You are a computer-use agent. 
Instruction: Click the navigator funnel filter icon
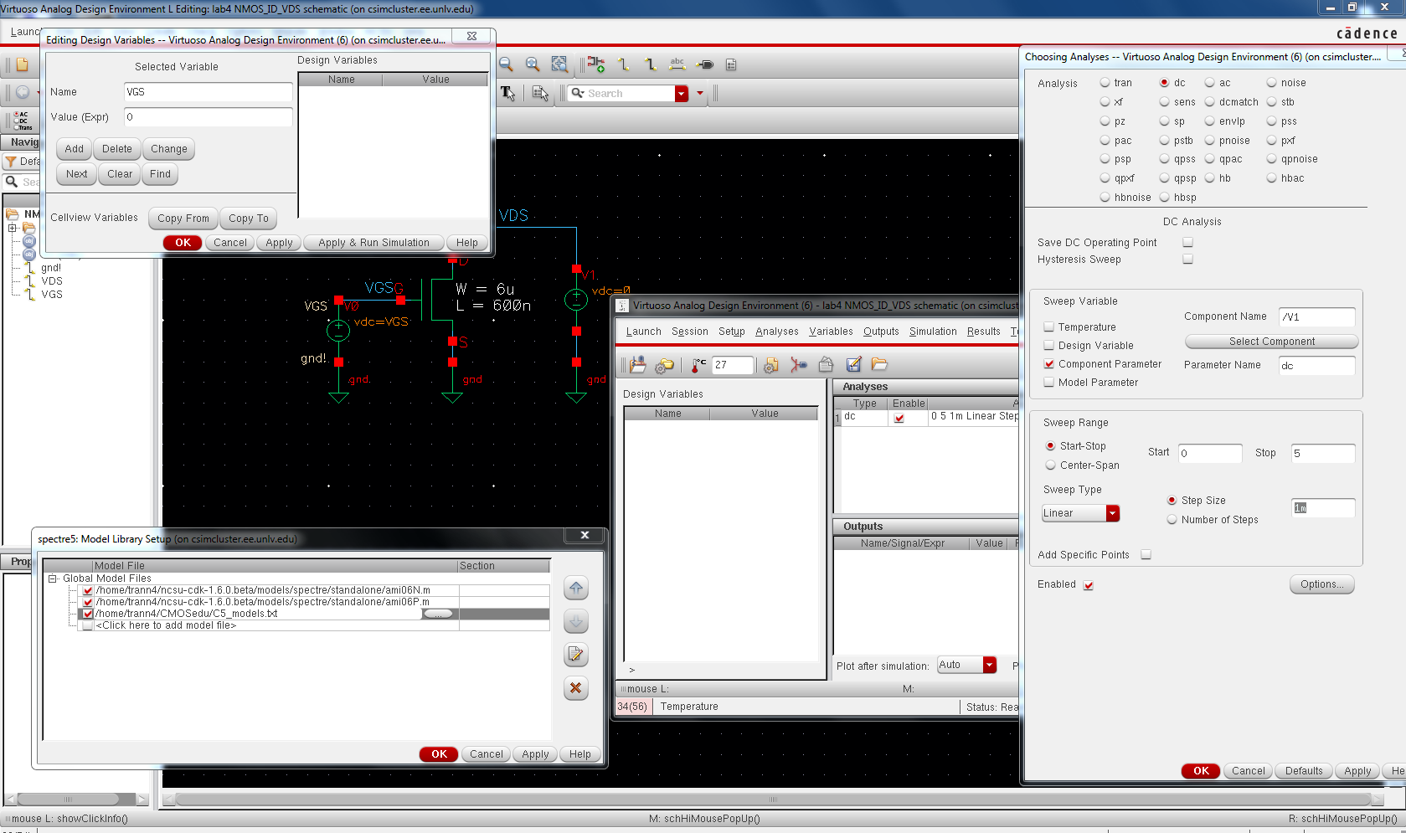tap(11, 162)
